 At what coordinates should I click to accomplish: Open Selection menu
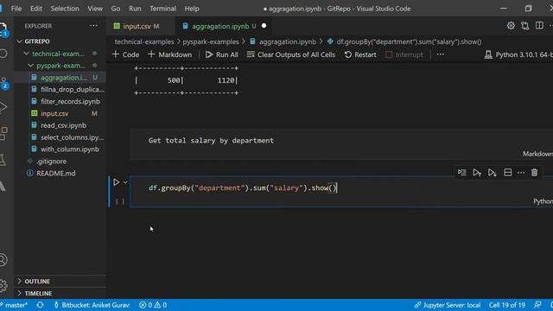tap(65, 9)
